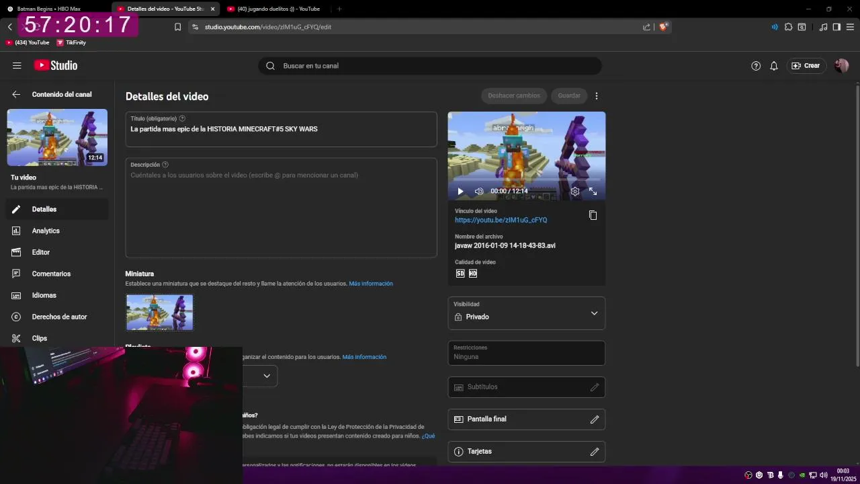
Task: Click the Miniatura thumbnail image
Action: pyautogui.click(x=160, y=312)
